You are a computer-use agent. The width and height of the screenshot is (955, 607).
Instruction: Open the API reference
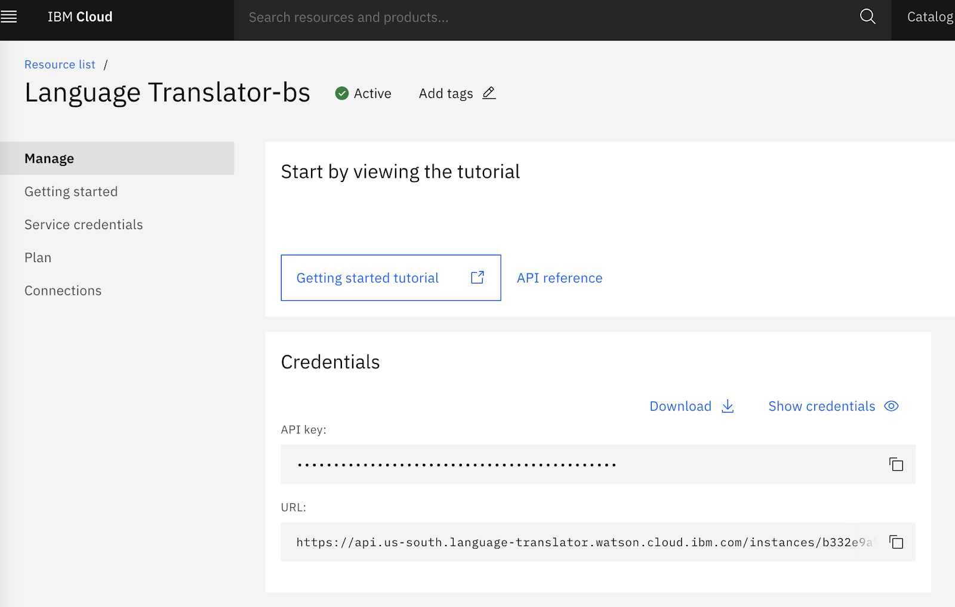coord(559,278)
